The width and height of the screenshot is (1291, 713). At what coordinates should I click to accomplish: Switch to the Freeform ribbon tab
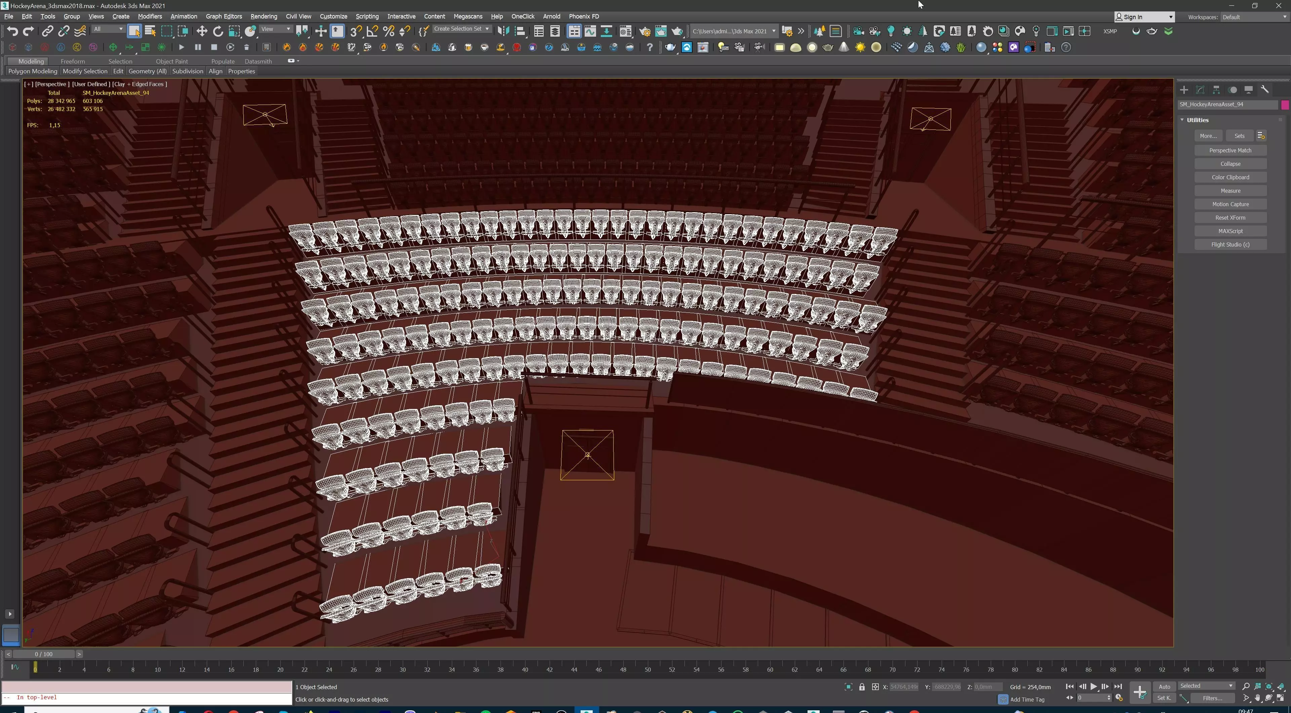[73, 61]
